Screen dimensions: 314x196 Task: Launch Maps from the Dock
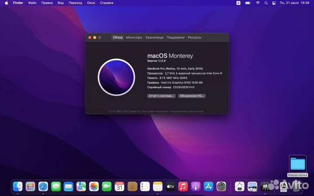point(81,186)
